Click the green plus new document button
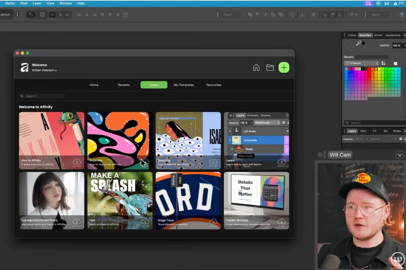This screenshot has width=406, height=270. coord(284,67)
